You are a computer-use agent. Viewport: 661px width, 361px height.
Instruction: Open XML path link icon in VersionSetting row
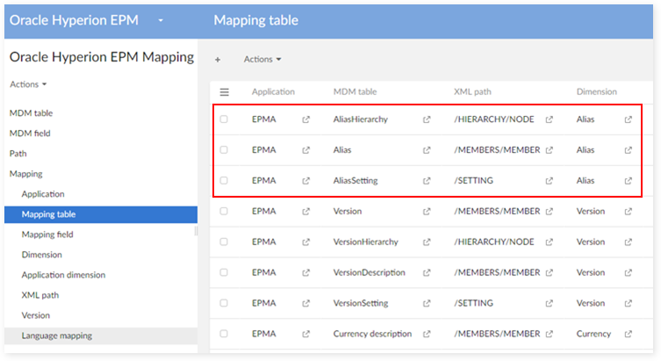point(549,303)
